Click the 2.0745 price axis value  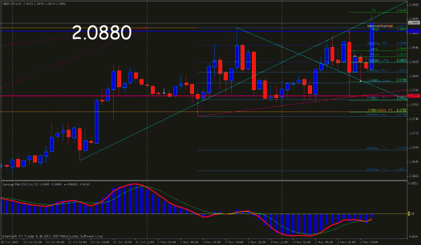point(414,119)
